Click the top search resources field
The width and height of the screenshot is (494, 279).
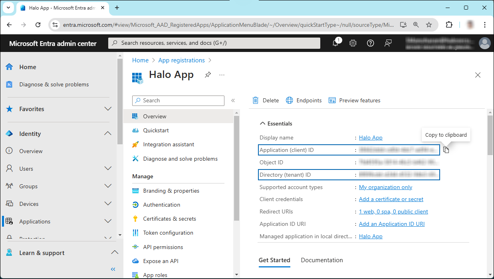tap(214, 43)
